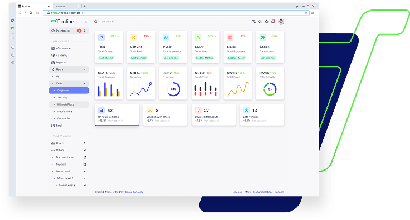The image size is (410, 220).
Task: Open Messenger in the browser sidebar
Action: click(x=12, y=21)
